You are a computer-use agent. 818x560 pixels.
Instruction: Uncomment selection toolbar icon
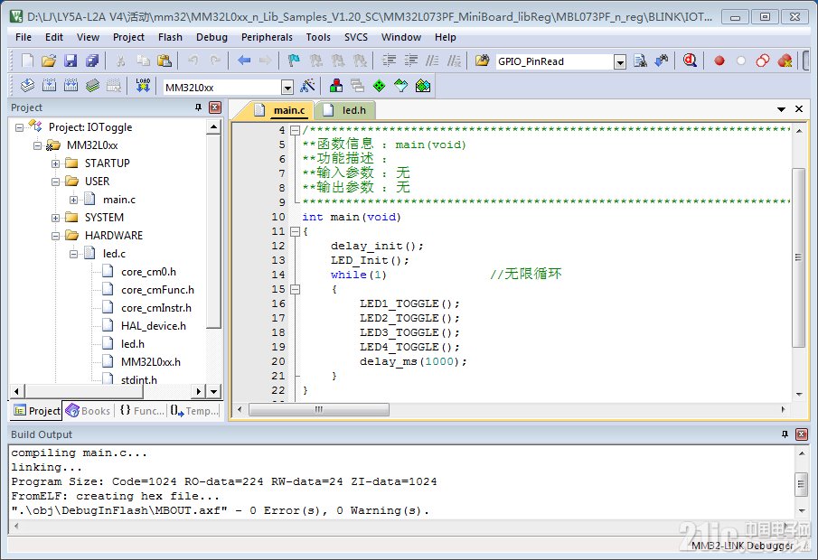tap(454, 61)
